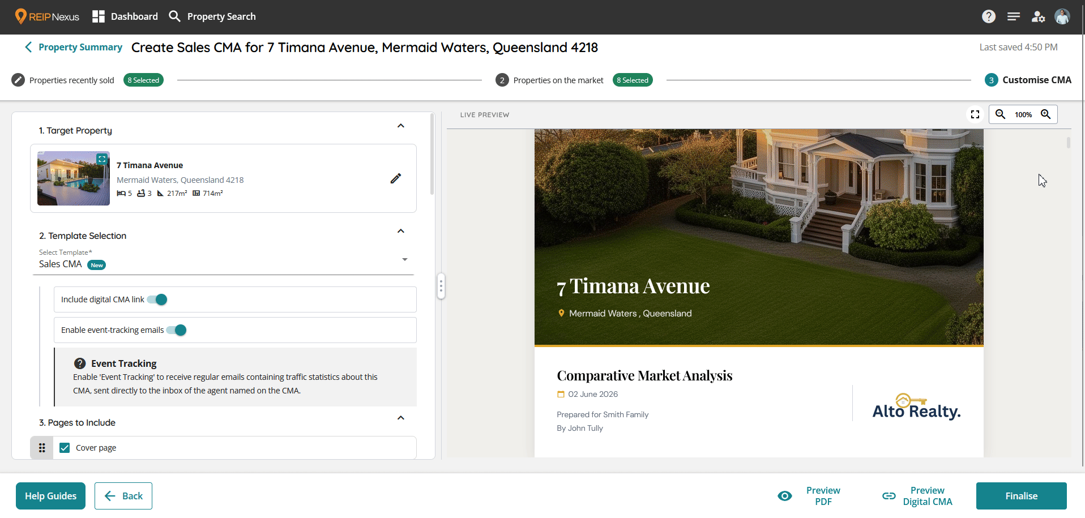
Task: Open Help Guides
Action: [50, 496]
